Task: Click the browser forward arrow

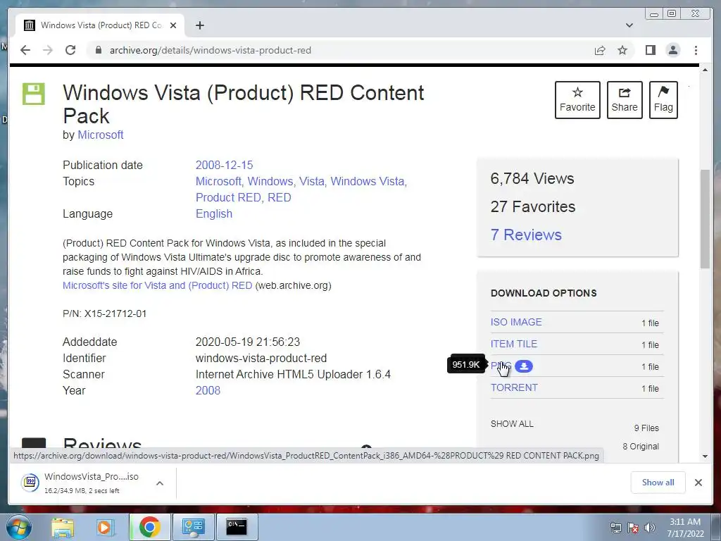Action: coord(48,50)
